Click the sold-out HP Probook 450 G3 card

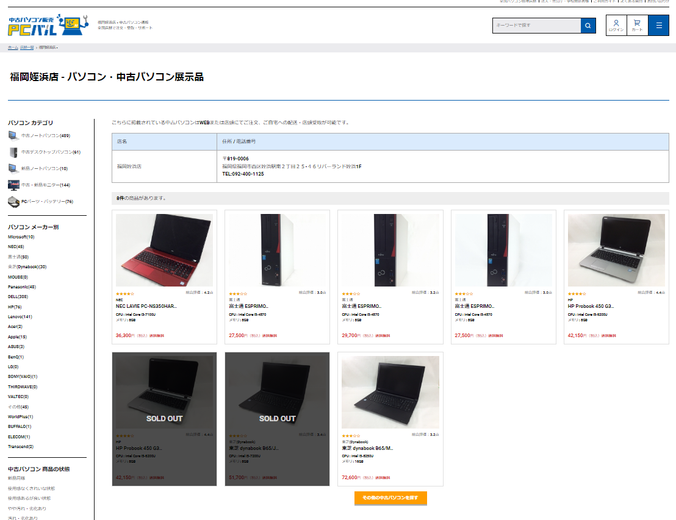(164, 419)
